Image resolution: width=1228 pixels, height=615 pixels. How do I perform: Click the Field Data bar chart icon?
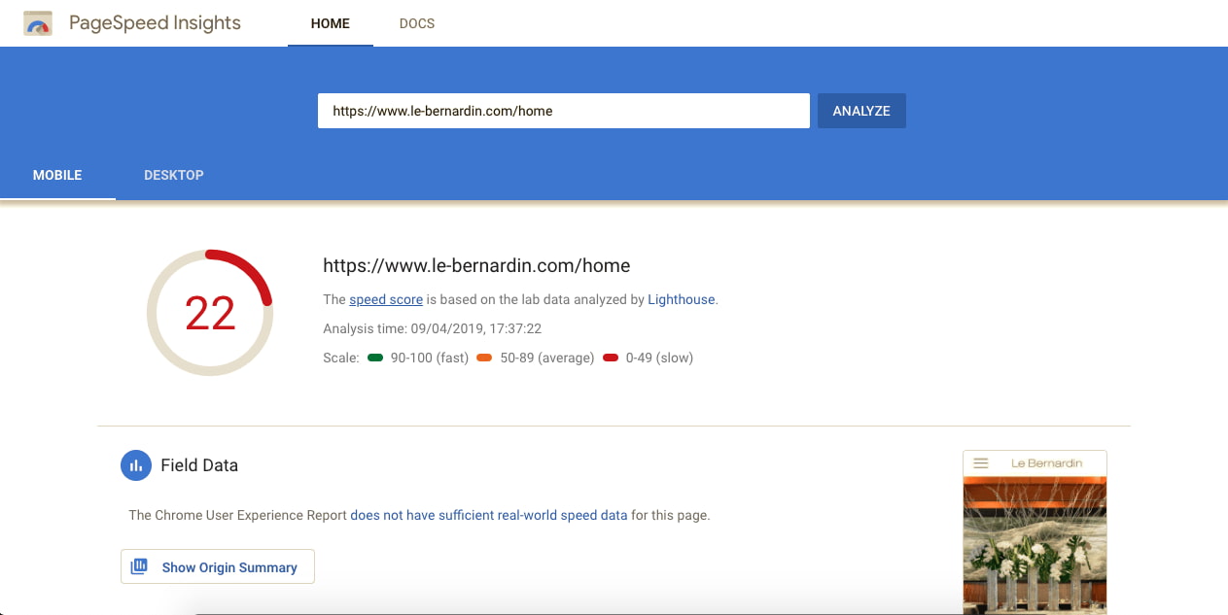(x=135, y=465)
